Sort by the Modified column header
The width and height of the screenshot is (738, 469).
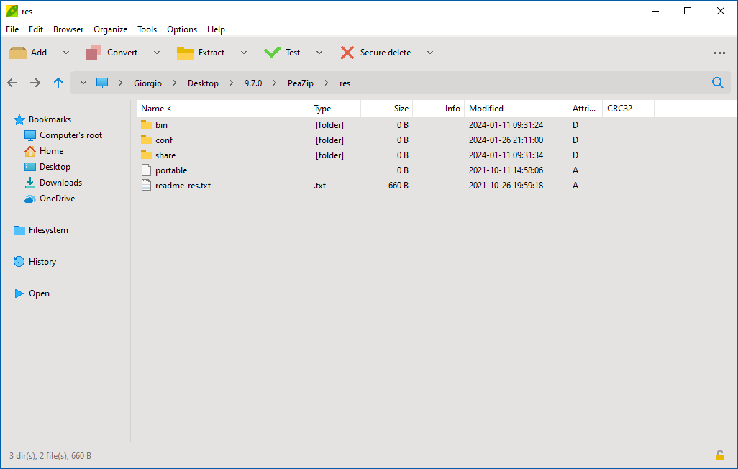coord(516,109)
